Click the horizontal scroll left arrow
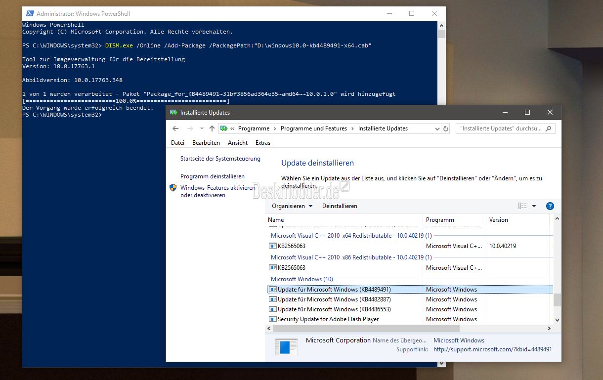 (269, 329)
